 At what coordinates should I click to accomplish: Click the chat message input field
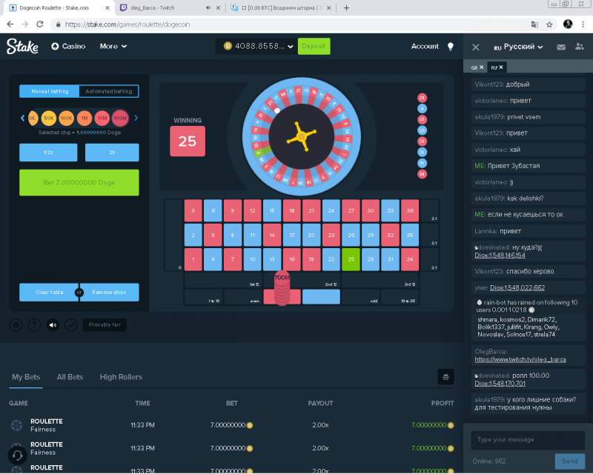click(x=528, y=440)
